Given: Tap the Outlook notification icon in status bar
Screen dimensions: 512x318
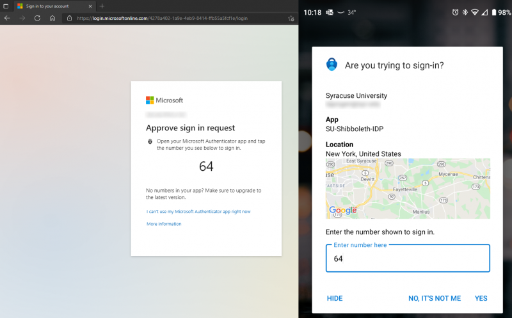Looking at the screenshot, I should point(330,12).
